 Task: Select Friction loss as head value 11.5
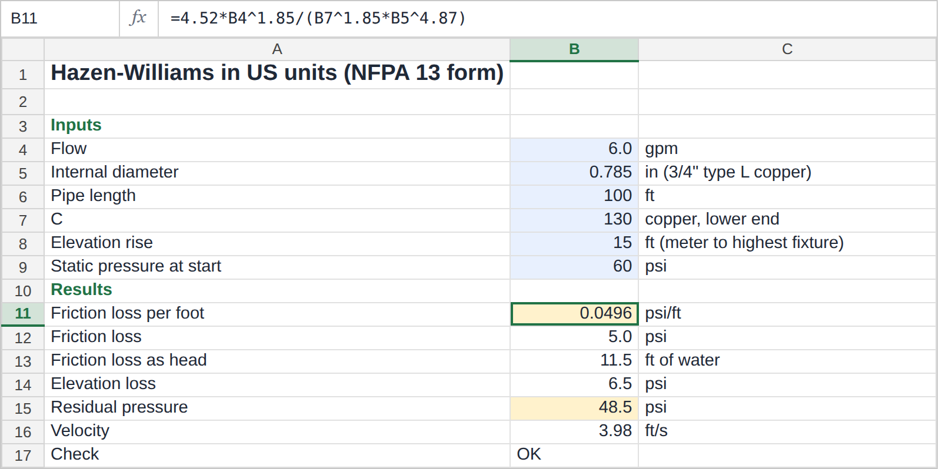pyautogui.click(x=574, y=361)
